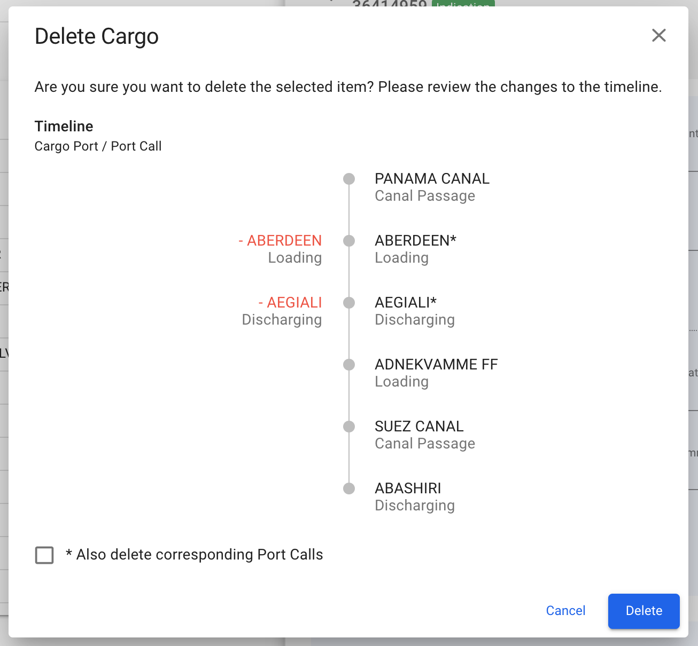Image resolution: width=698 pixels, height=646 pixels.
Task: Click the AEGIALI timeline marker dot
Action: click(349, 303)
